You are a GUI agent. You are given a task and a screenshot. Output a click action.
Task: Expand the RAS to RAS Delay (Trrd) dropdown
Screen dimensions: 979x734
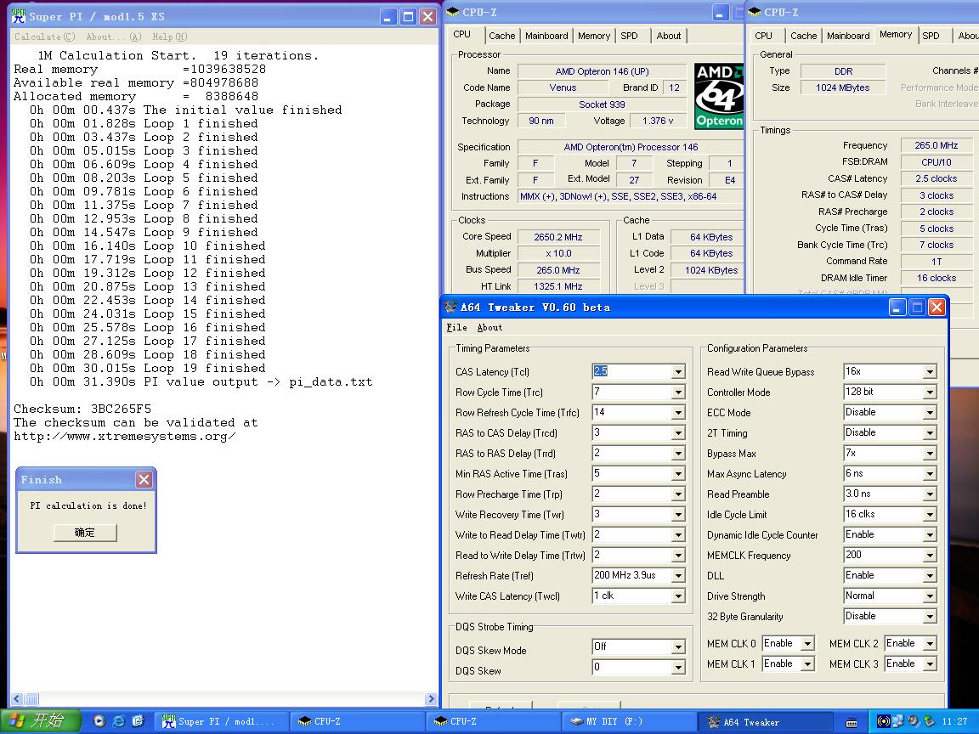678,454
